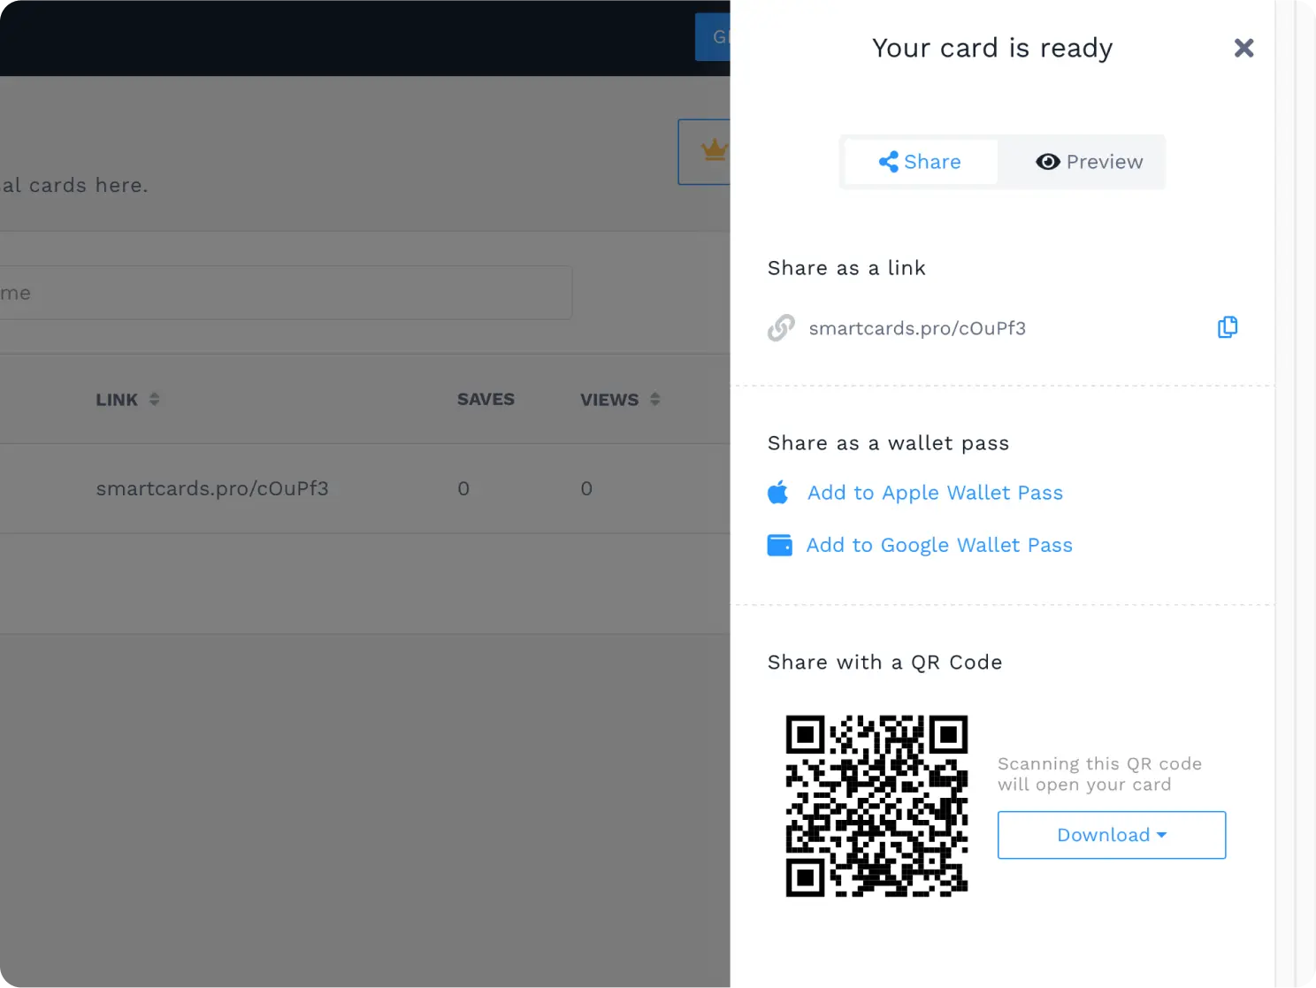Click the 'Share with a QR Code' heading
Viewport: 1316px width, 988px height.
coord(884,662)
